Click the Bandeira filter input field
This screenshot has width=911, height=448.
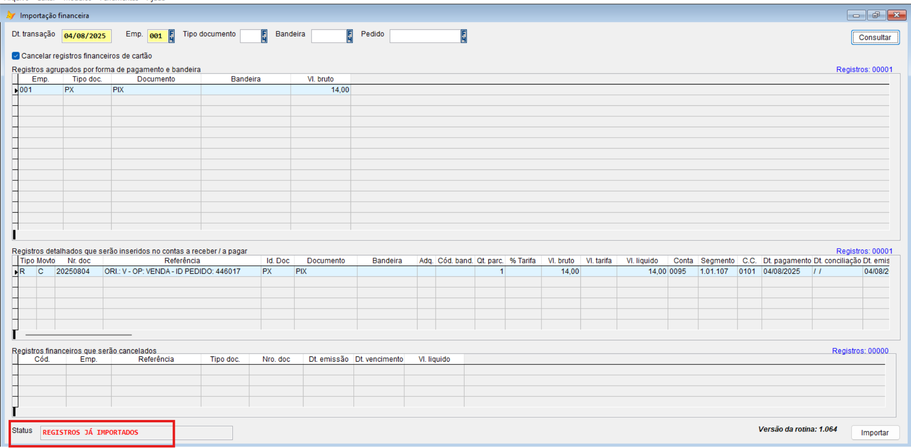[328, 36]
